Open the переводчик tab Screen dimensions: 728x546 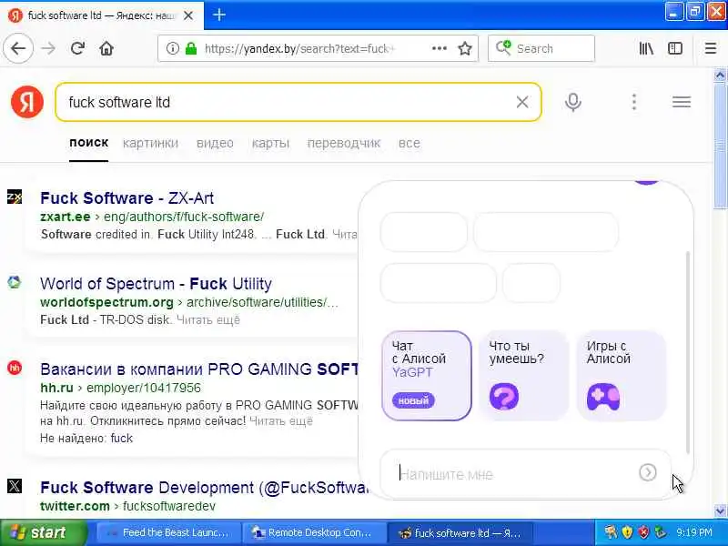(344, 143)
